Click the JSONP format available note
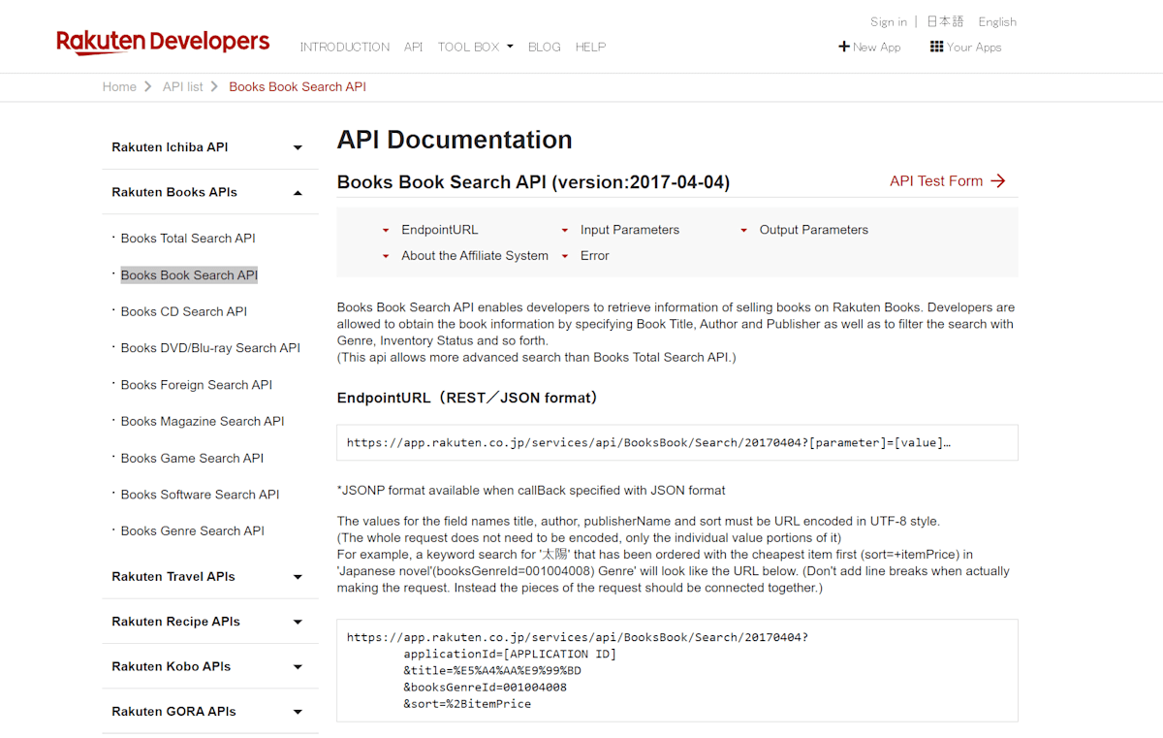 531,490
